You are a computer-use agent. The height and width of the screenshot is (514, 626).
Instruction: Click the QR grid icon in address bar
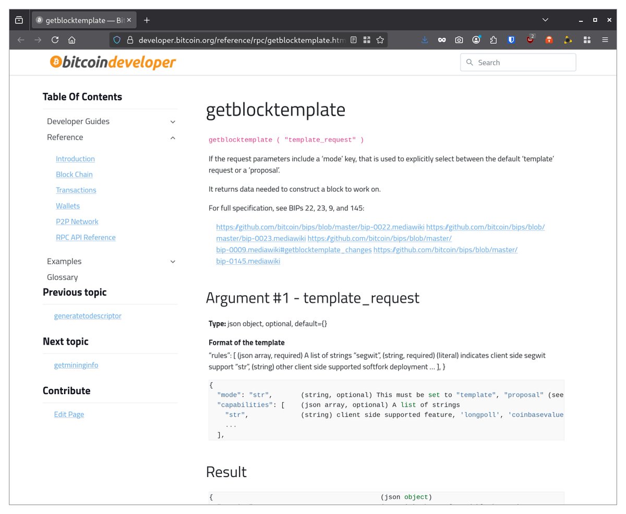pyautogui.click(x=367, y=40)
